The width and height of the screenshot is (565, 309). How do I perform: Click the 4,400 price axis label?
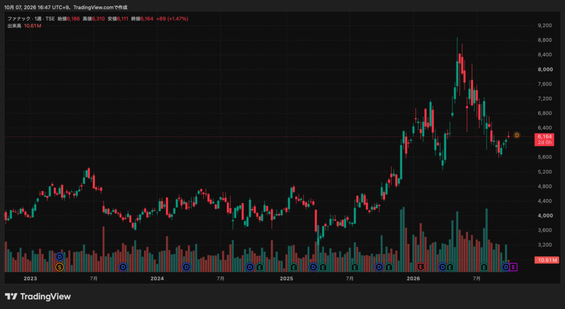point(545,201)
